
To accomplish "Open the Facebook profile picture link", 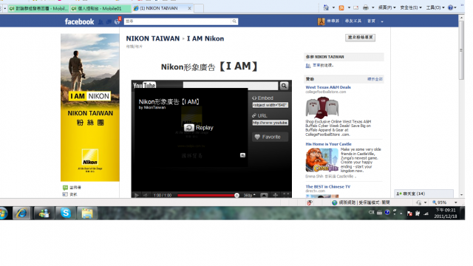I will click(321, 21).
